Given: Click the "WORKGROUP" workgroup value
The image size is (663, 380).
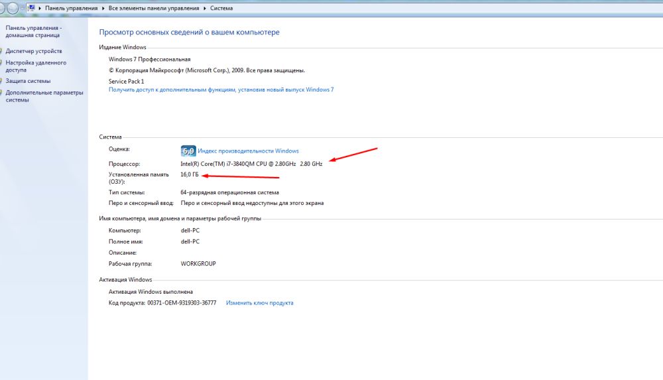Looking at the screenshot, I should tap(198, 264).
